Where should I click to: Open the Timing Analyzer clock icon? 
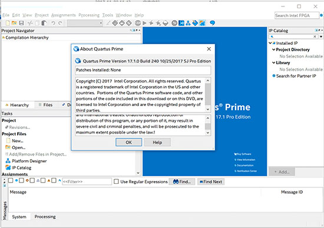(x=174, y=23)
